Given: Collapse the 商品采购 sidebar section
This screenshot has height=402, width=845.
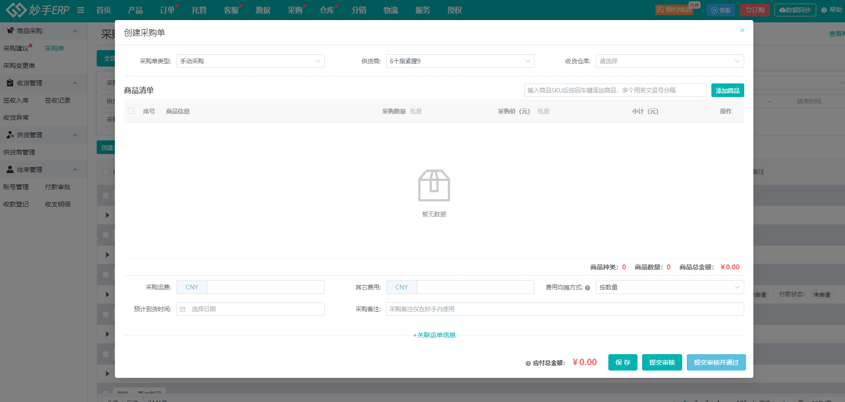Looking at the screenshot, I should [75, 31].
